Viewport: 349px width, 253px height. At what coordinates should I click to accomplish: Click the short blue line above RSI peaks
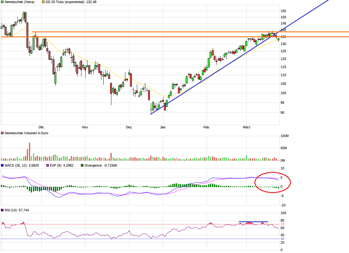[253, 222]
